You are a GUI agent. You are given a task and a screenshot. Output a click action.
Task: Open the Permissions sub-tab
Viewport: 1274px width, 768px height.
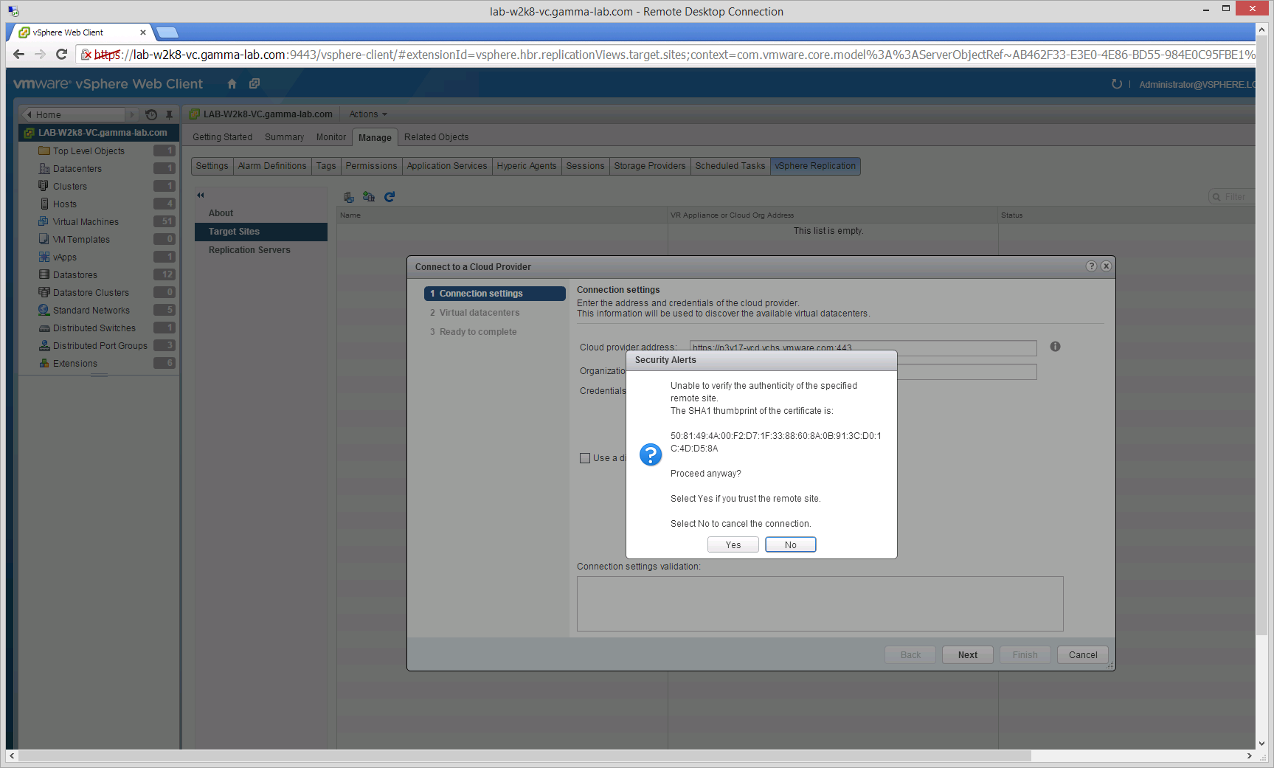pyautogui.click(x=371, y=166)
